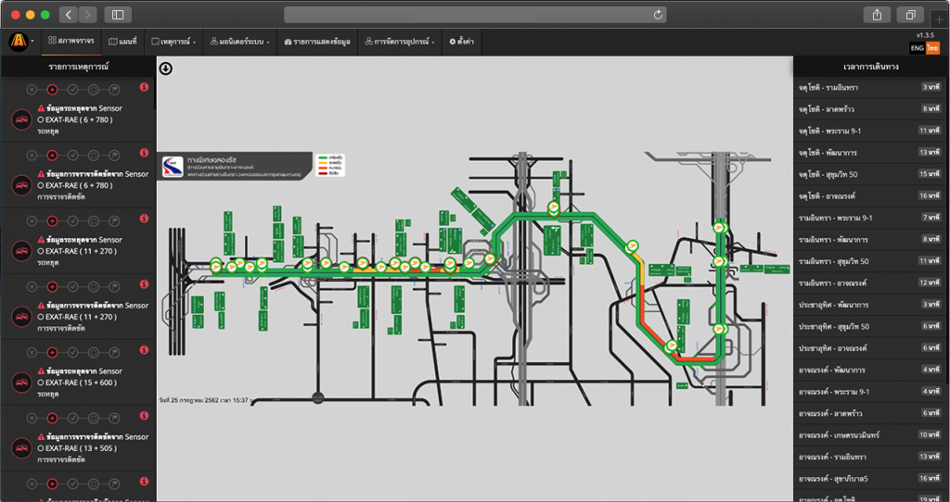Click the red plus step for the 6 + 780 รถหยุด event

52,90
